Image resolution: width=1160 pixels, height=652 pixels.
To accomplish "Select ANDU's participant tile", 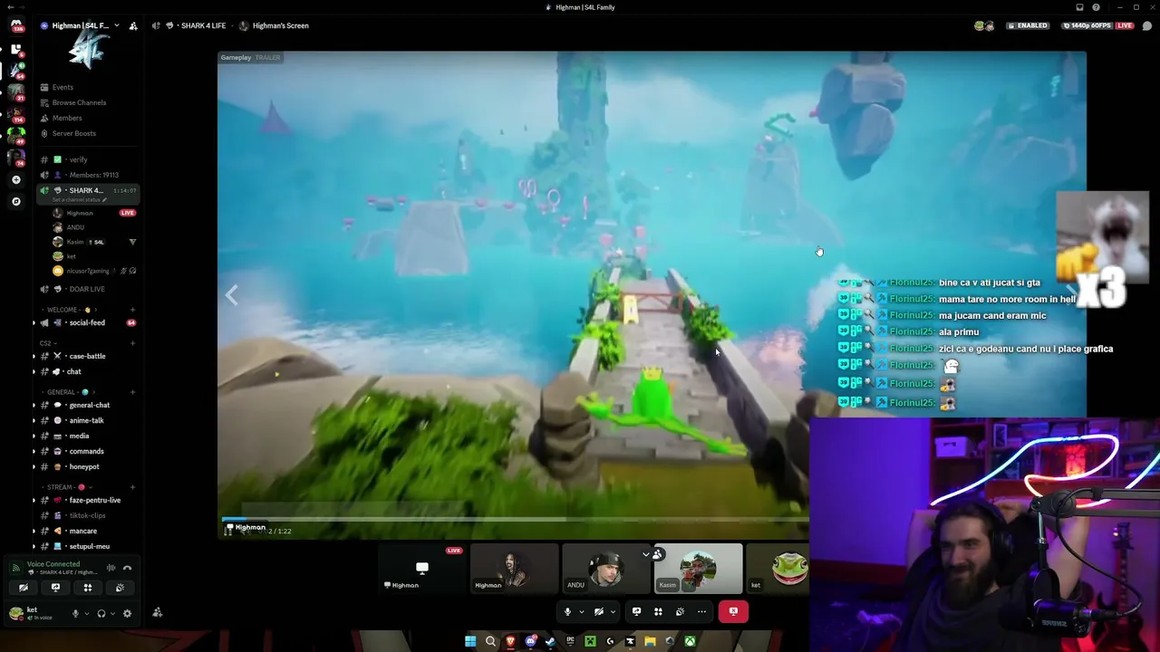I will pos(605,568).
